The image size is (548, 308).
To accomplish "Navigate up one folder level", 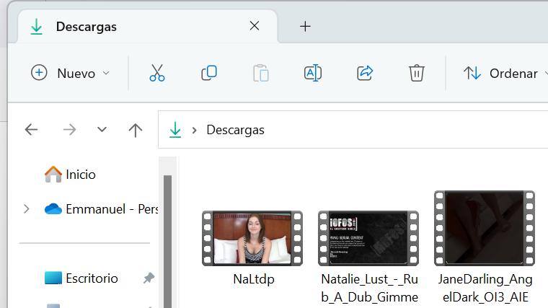I will 135,130.
